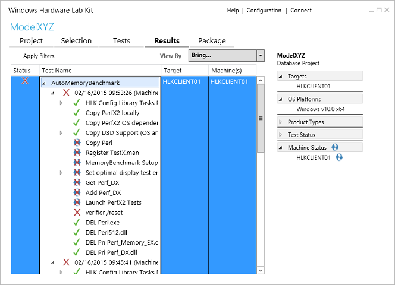Click green checkmark beside DEL Pri Perf_DX.dll
This screenshot has height=285, width=395.
77,252
